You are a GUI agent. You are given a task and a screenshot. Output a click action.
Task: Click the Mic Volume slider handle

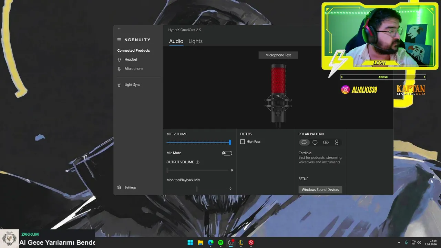pyautogui.click(x=230, y=142)
